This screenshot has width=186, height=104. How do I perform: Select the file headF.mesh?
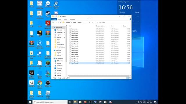pos(75,42)
